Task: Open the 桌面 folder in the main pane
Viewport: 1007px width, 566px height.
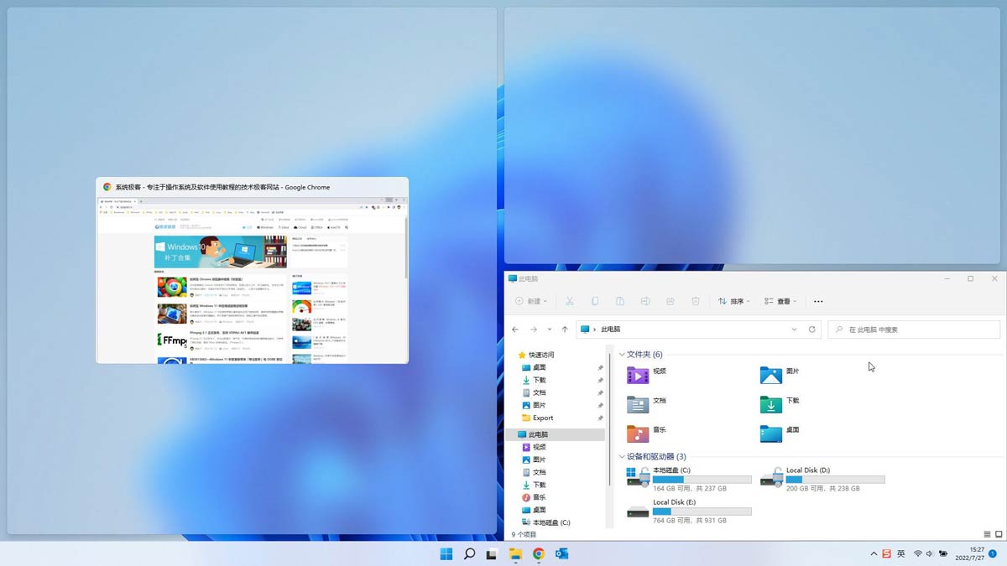Action: tap(771, 434)
